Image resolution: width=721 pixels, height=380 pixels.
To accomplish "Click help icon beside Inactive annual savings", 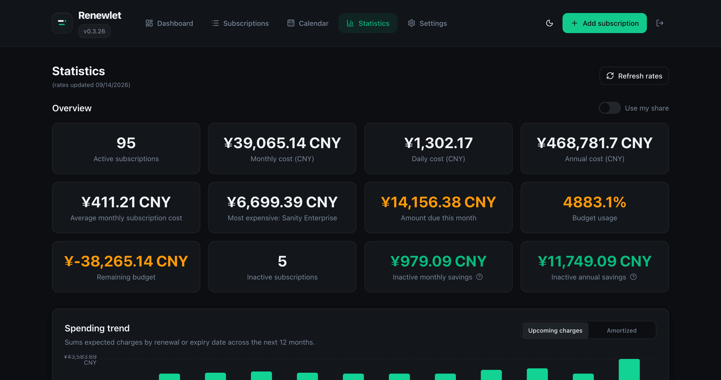I will coord(633,276).
